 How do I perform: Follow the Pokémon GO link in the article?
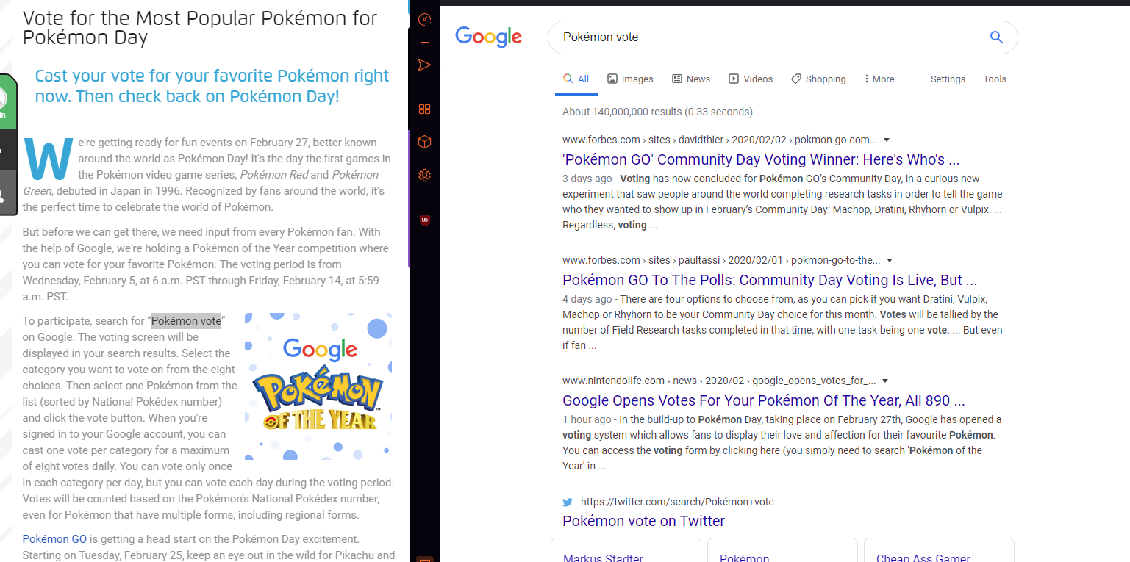(x=54, y=539)
